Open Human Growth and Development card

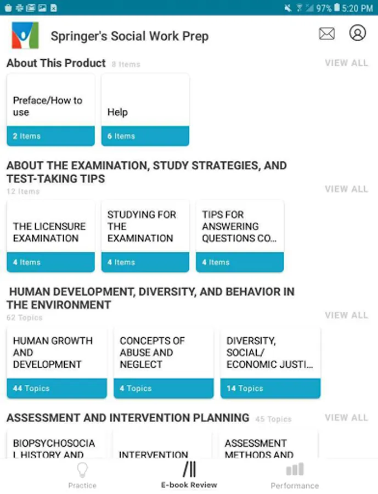tap(57, 362)
